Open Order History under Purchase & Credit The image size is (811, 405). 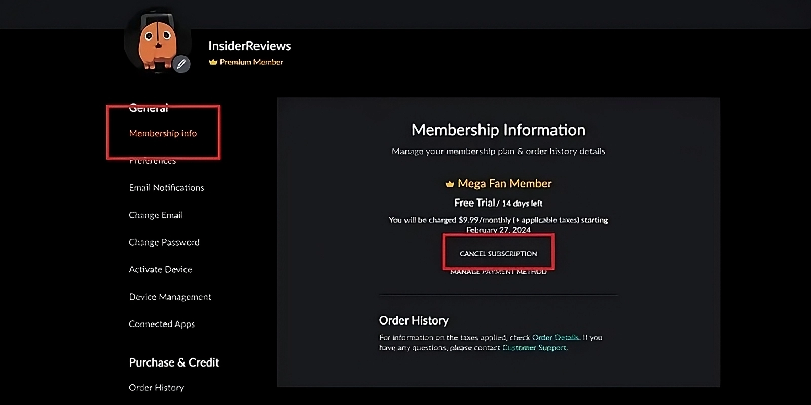pos(156,388)
